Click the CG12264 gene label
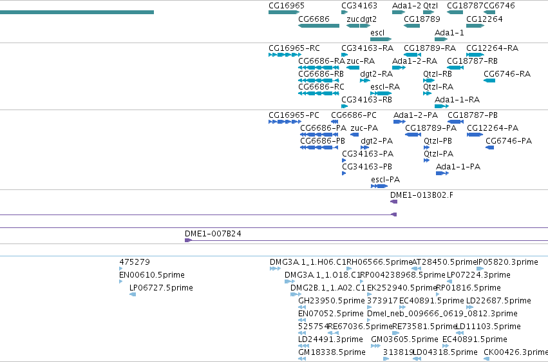Image resolution: width=548 pixels, height=362 pixels. (x=484, y=19)
